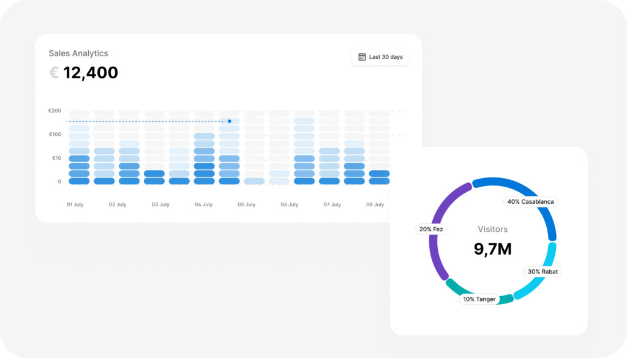
Task: Click the 9,7M visitors figure
Action: click(x=493, y=249)
